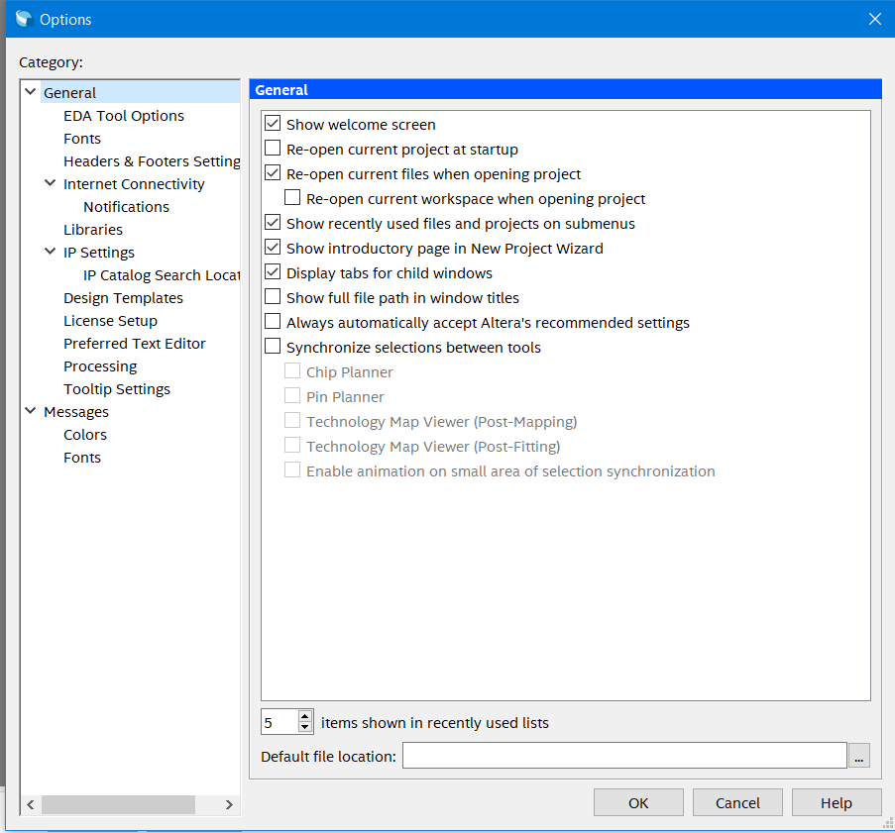Viewport: 895px width, 833px height.
Task: Select Fonts under General category
Action: pos(82,139)
